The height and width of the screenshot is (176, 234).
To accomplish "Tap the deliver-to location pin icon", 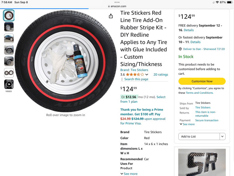I will 180,49.
